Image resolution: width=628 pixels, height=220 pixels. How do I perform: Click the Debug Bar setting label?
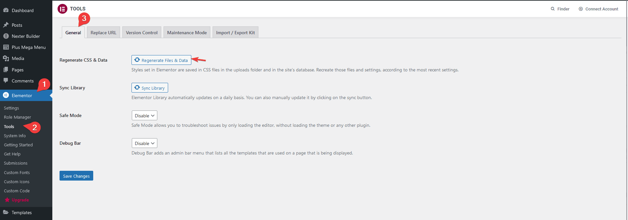coord(70,143)
